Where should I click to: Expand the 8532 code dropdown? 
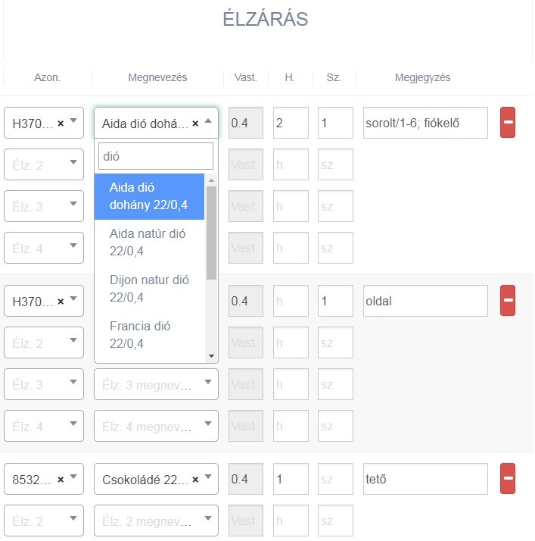(73, 479)
